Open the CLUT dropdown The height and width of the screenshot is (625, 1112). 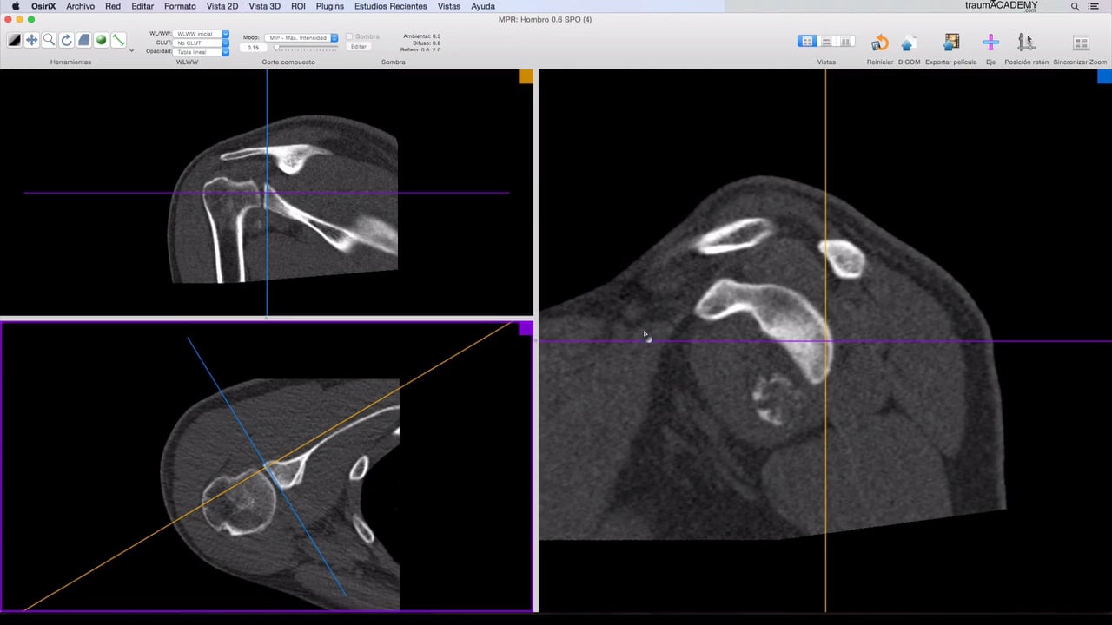pos(201,43)
